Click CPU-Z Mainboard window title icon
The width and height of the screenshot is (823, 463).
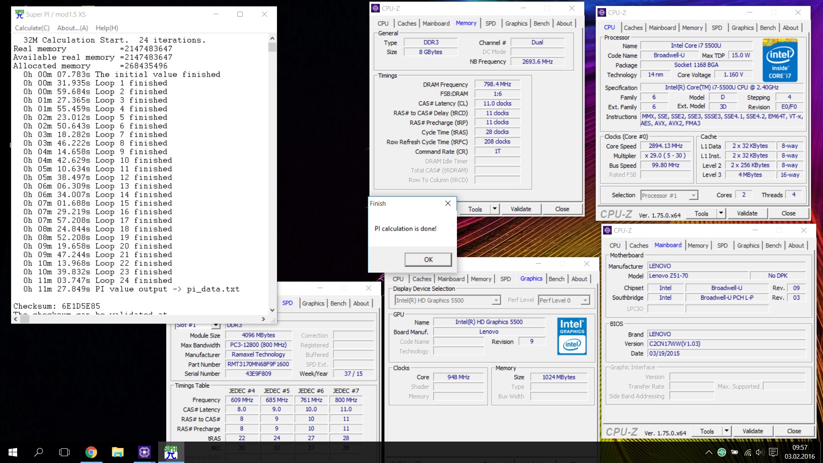click(607, 230)
